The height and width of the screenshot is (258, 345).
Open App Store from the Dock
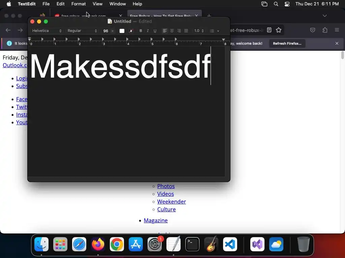click(x=136, y=244)
